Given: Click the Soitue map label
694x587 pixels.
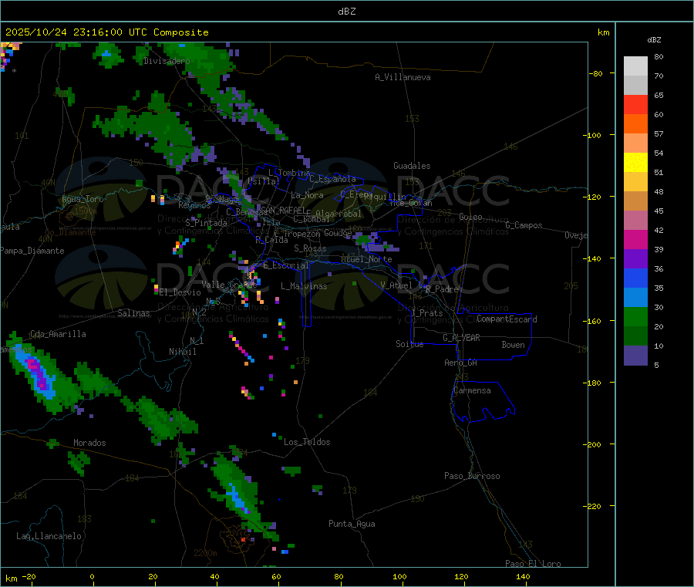Looking at the screenshot, I should tap(410, 344).
